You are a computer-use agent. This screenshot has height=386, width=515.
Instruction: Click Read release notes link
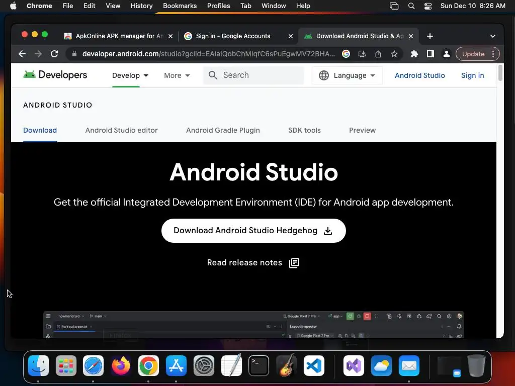(244, 262)
